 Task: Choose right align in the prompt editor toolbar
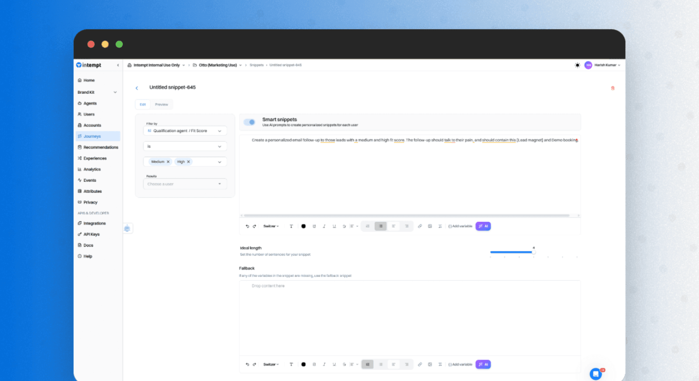pyautogui.click(x=407, y=226)
